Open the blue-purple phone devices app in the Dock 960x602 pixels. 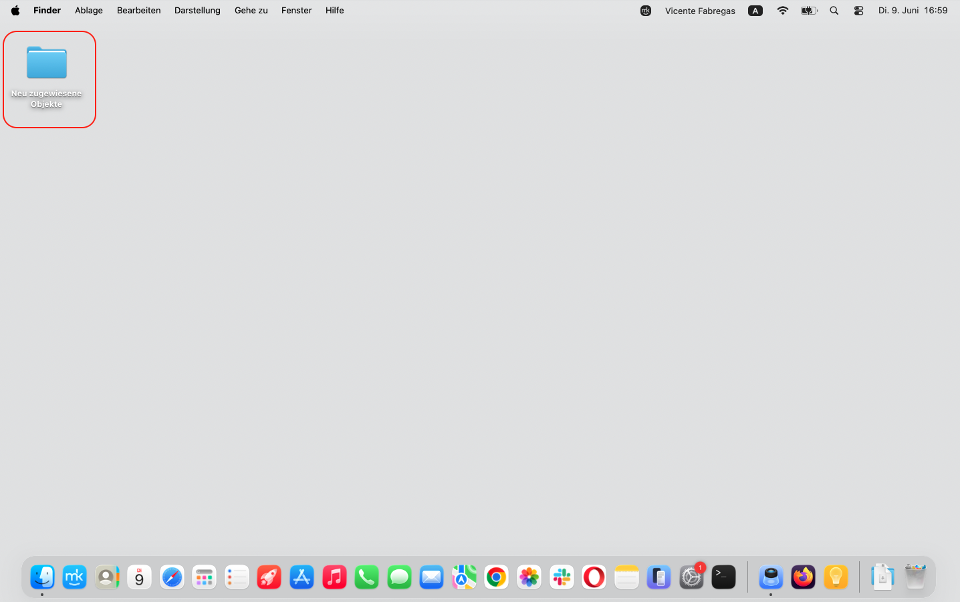pyautogui.click(x=658, y=577)
